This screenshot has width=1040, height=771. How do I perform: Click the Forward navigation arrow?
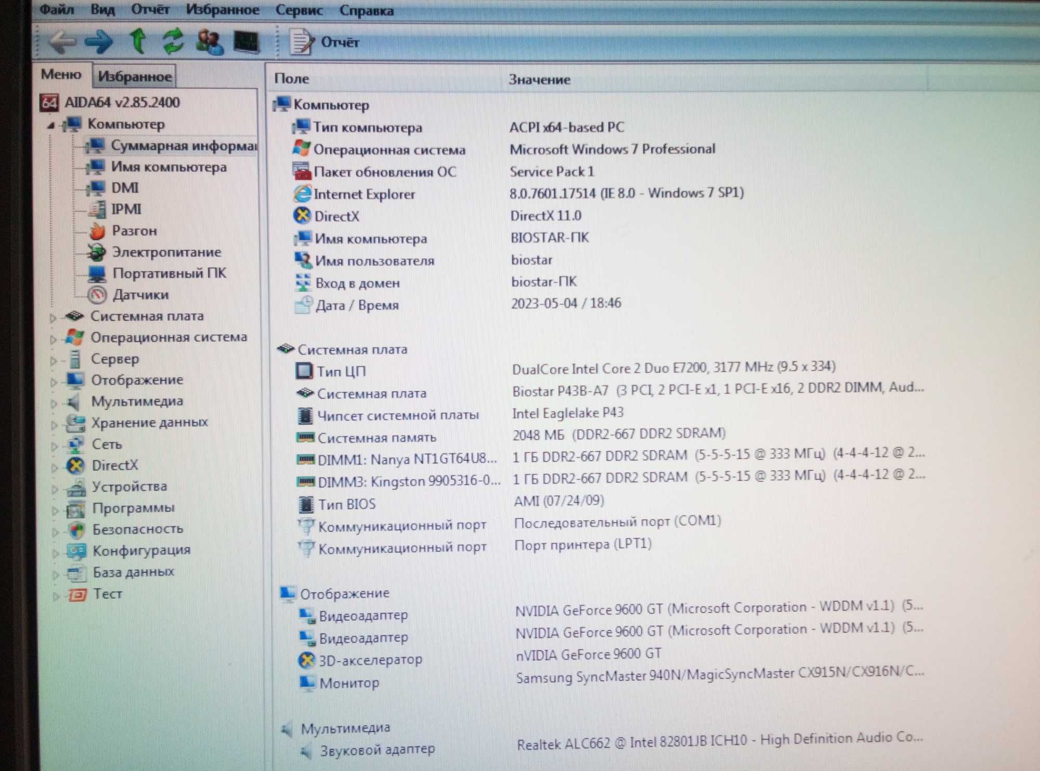(99, 42)
